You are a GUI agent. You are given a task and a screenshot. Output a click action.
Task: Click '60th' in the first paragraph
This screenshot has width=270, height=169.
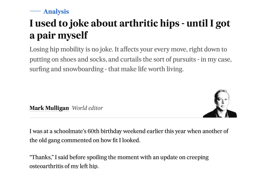point(93,131)
